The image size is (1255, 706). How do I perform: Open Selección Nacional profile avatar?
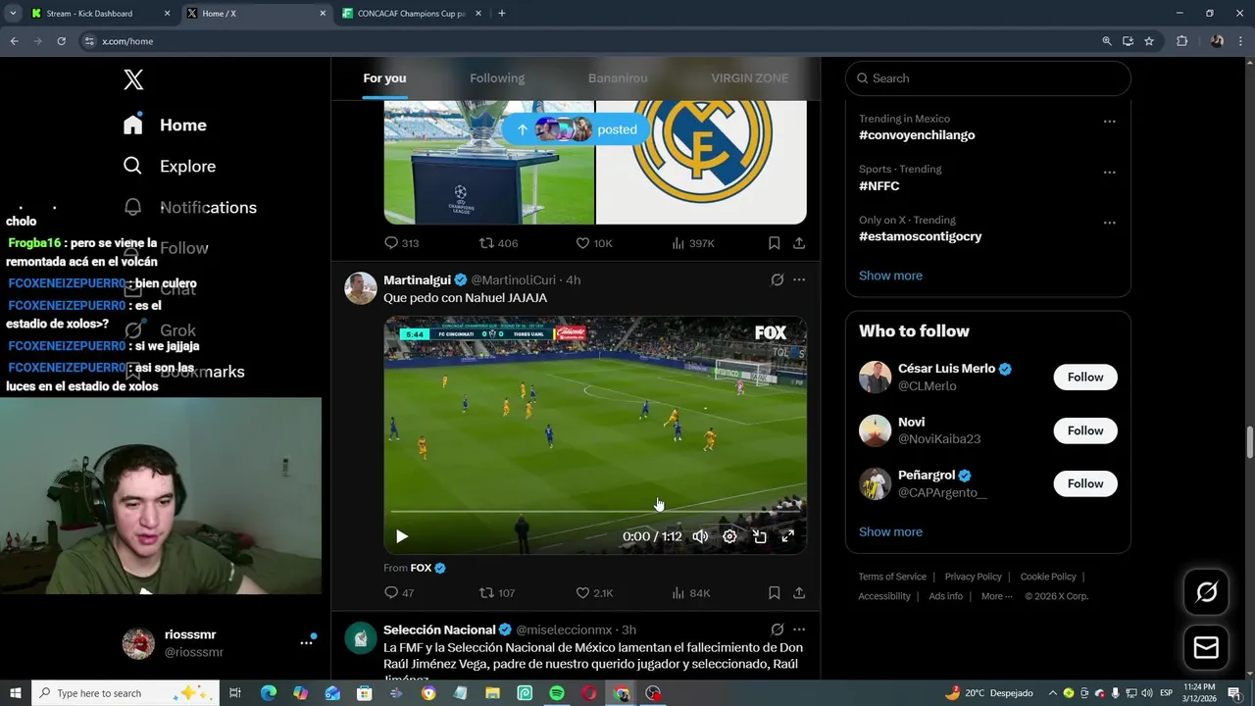(361, 638)
